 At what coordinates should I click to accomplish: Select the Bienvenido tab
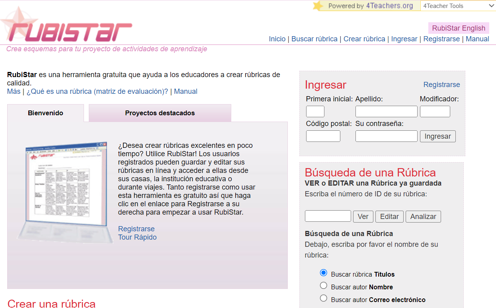[x=45, y=113]
